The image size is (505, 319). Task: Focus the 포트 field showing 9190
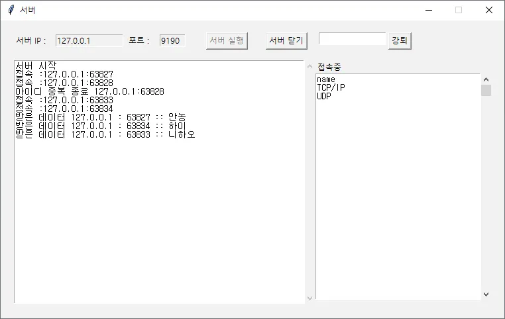point(172,40)
